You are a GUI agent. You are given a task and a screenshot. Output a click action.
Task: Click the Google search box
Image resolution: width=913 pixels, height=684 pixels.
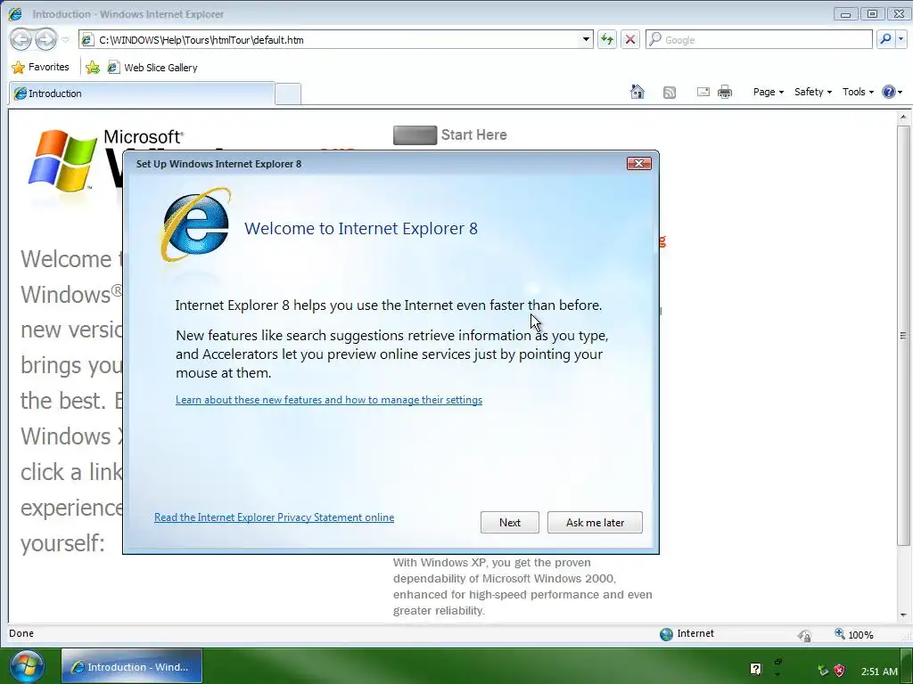pos(759,39)
